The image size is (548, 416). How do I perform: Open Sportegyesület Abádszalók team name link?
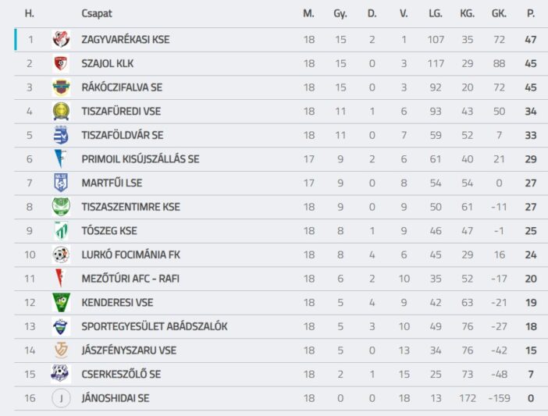[x=154, y=326]
